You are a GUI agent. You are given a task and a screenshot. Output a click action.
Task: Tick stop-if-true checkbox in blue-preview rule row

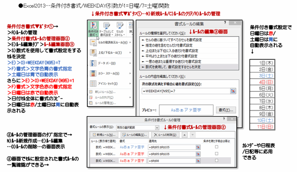tap(217, 147)
